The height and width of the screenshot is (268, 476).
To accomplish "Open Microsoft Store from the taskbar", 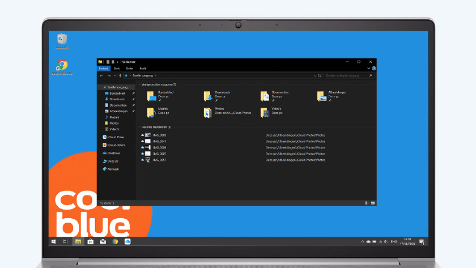I will 91,241.
